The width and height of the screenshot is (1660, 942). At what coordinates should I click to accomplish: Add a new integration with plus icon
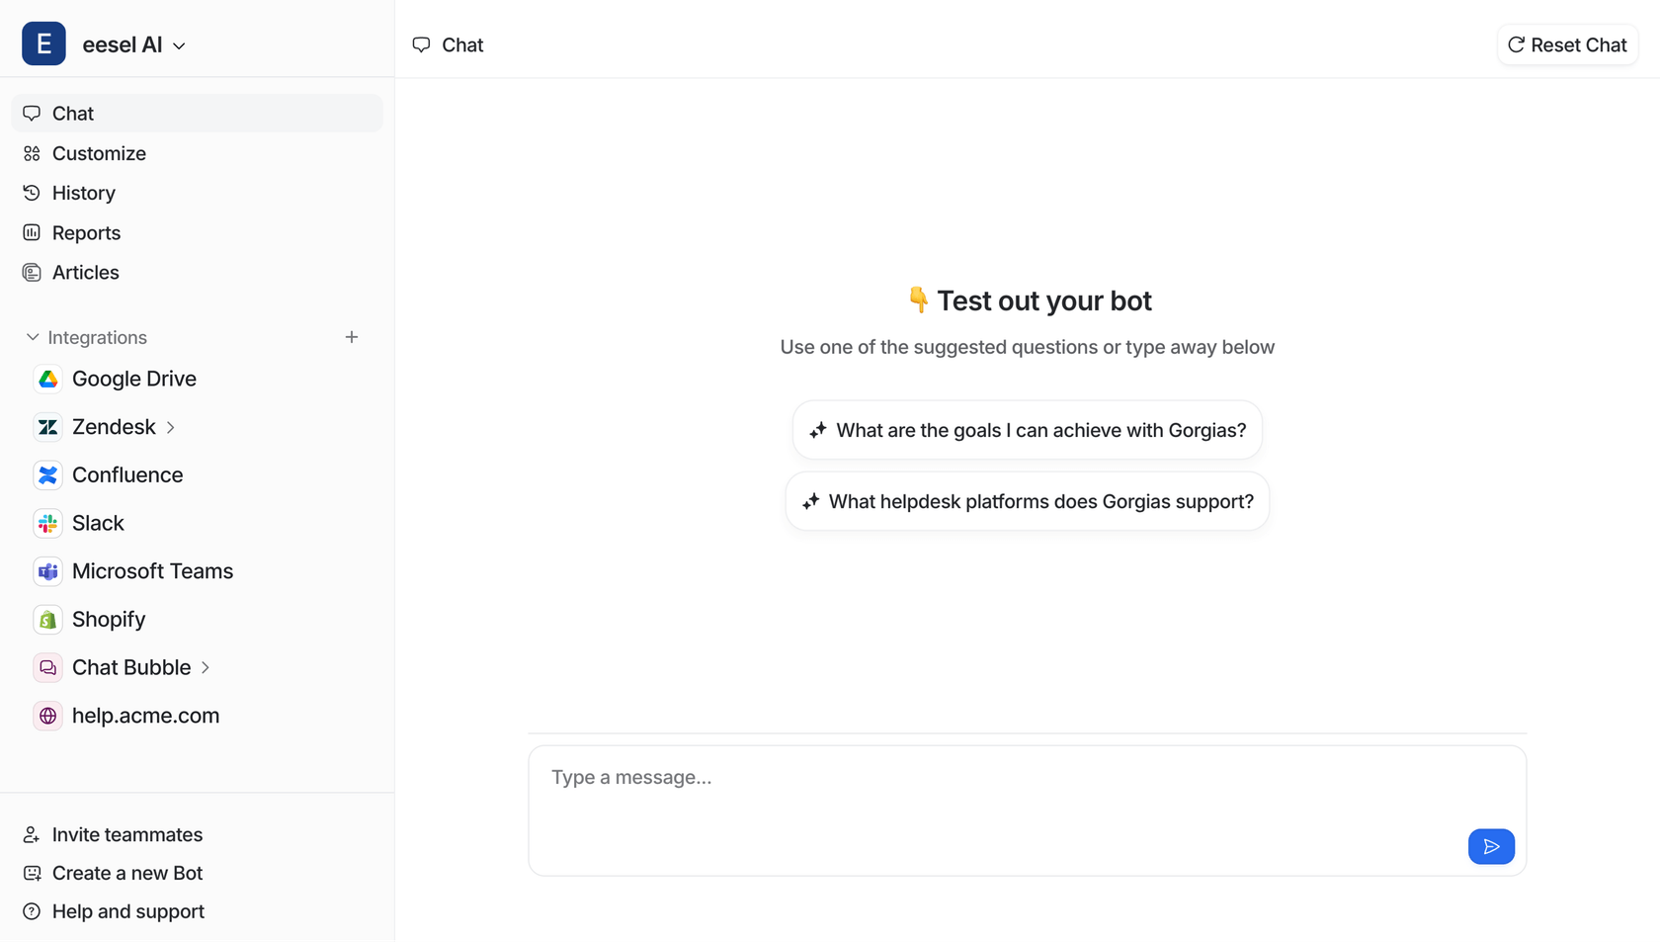352,337
